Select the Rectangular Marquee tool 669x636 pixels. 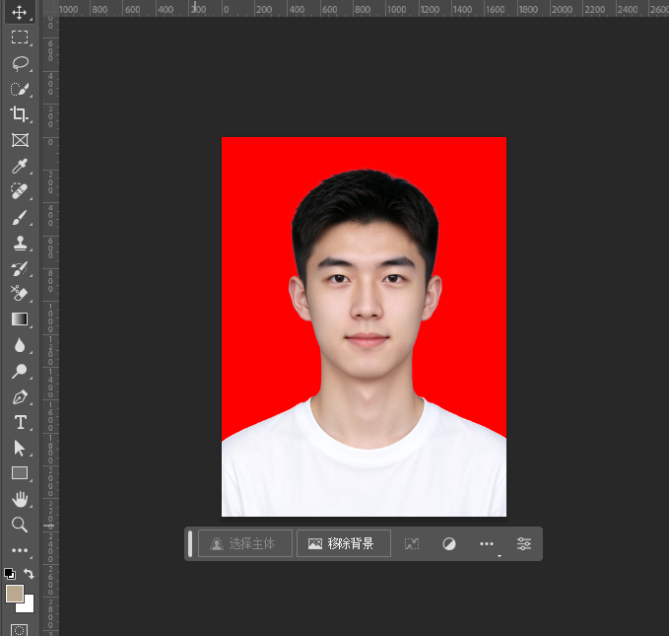tap(20, 37)
